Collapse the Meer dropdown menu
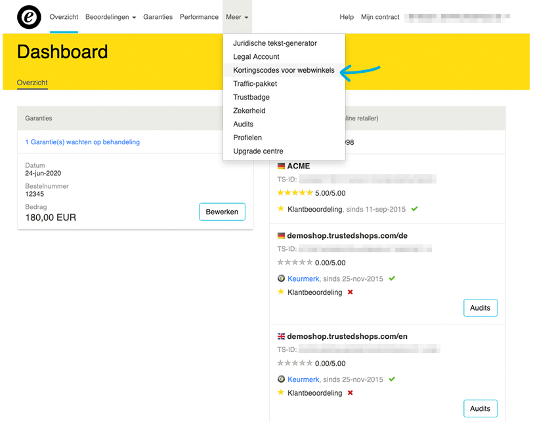The image size is (533, 422). 237,17
